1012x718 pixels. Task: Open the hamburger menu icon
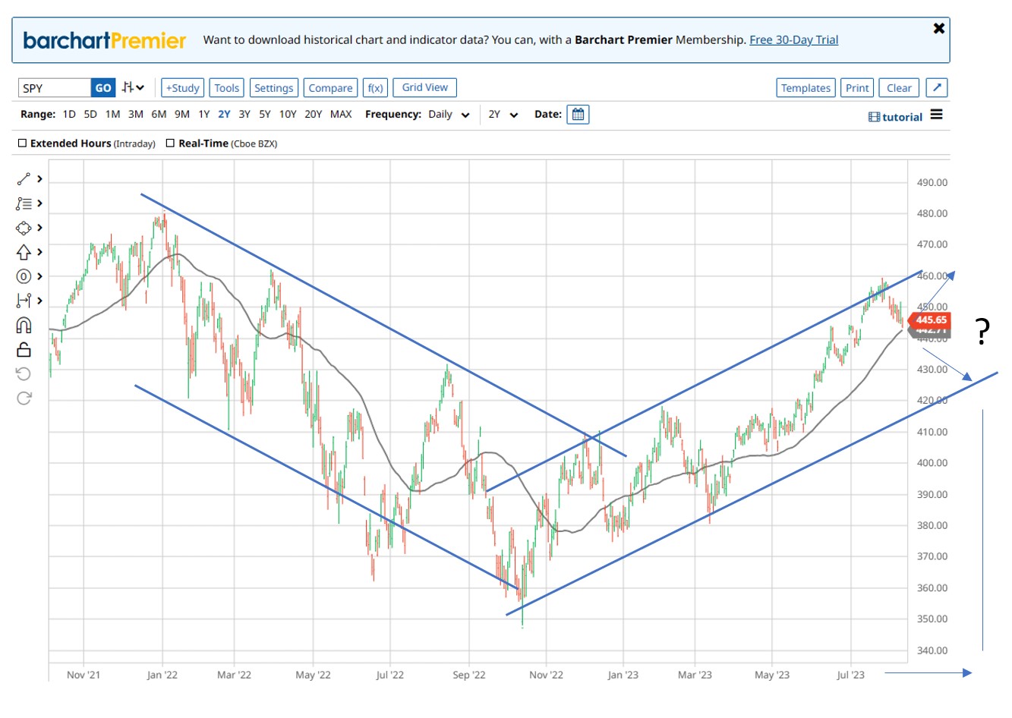(x=937, y=115)
